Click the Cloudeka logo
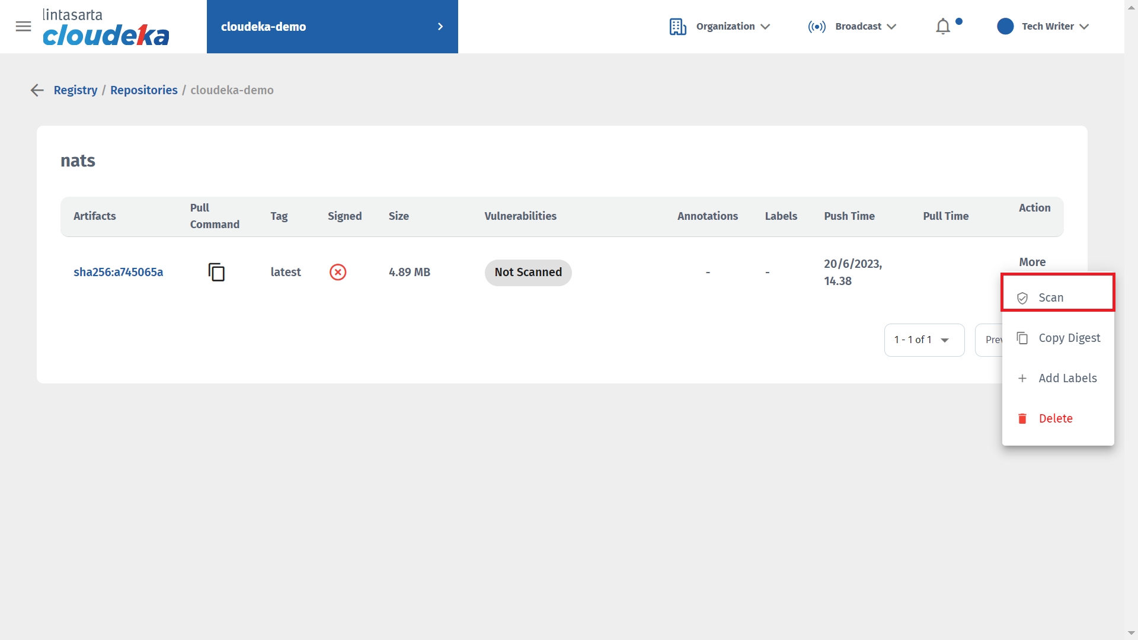 (x=106, y=28)
